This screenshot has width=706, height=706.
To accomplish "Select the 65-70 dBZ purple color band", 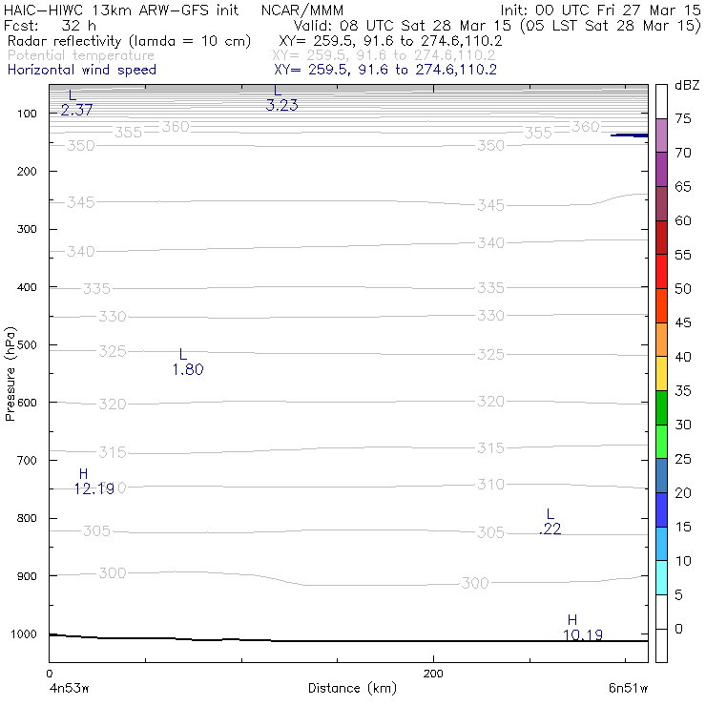I will pyautogui.click(x=661, y=170).
